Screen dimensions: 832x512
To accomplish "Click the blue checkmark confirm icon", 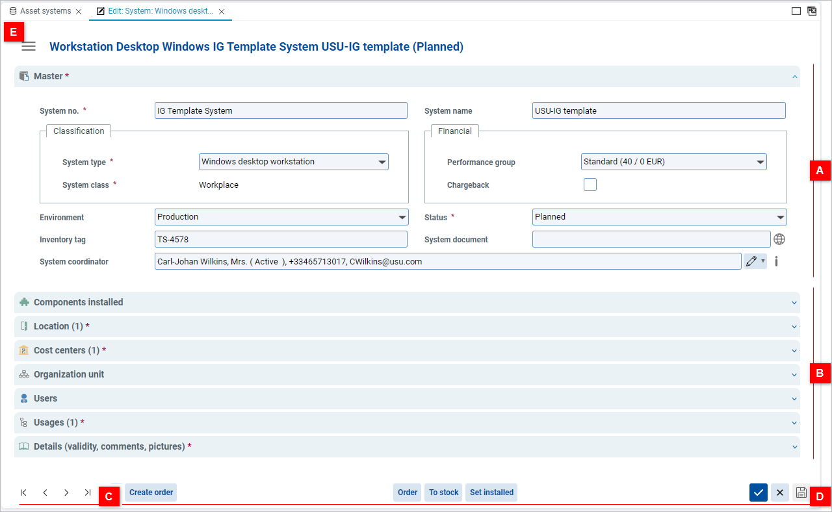I will [x=758, y=493].
